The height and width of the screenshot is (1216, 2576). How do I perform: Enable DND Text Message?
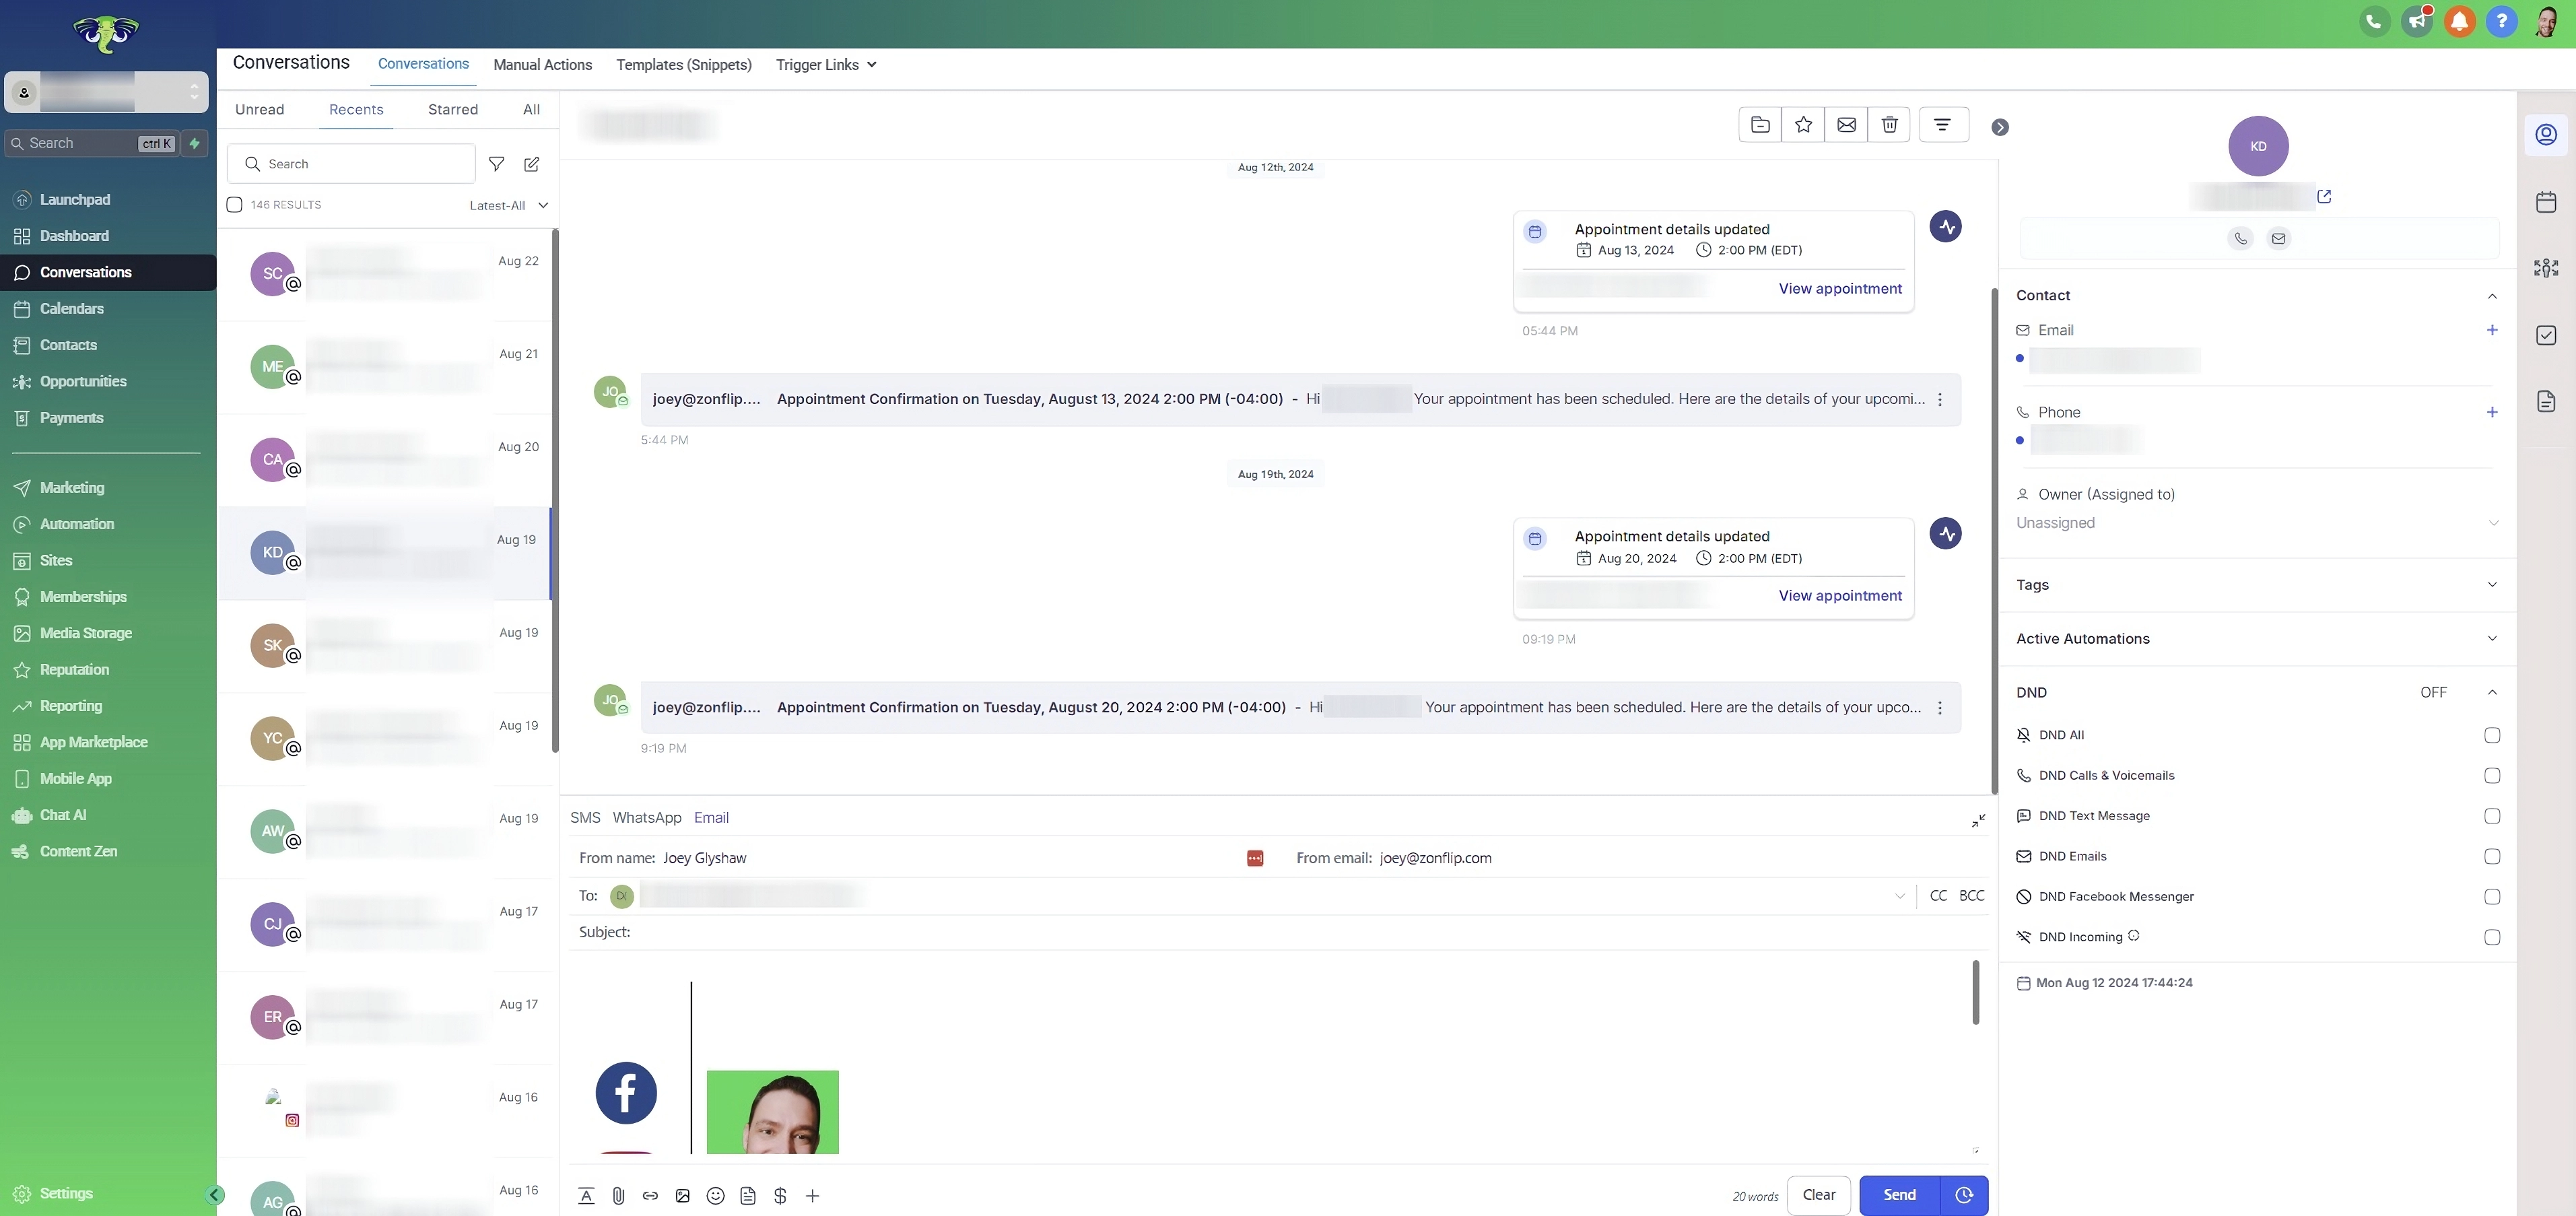tap(2492, 816)
